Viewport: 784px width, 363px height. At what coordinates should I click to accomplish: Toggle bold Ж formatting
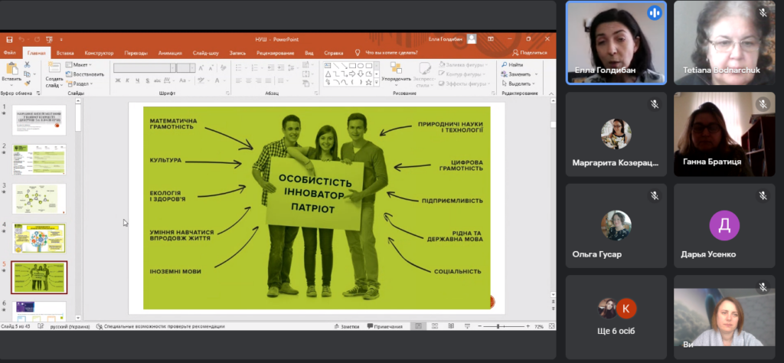[x=117, y=80]
